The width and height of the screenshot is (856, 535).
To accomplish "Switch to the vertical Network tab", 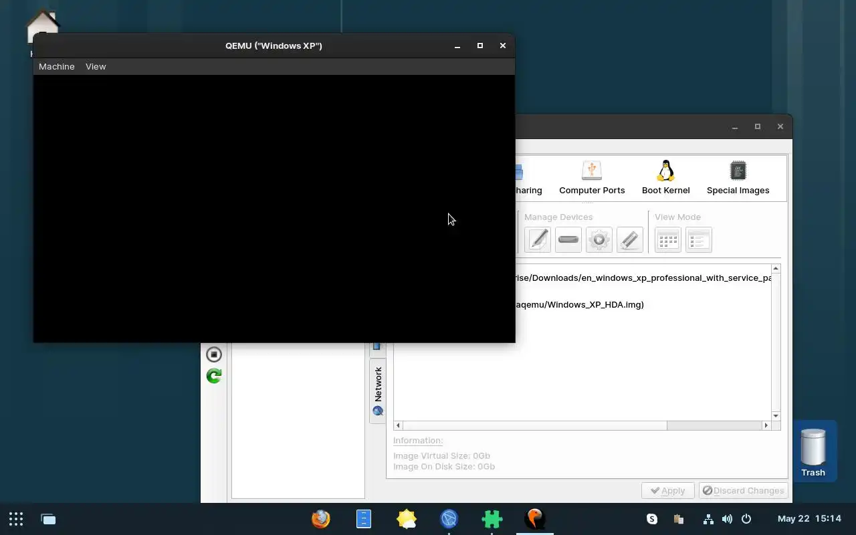I will [x=378, y=391].
